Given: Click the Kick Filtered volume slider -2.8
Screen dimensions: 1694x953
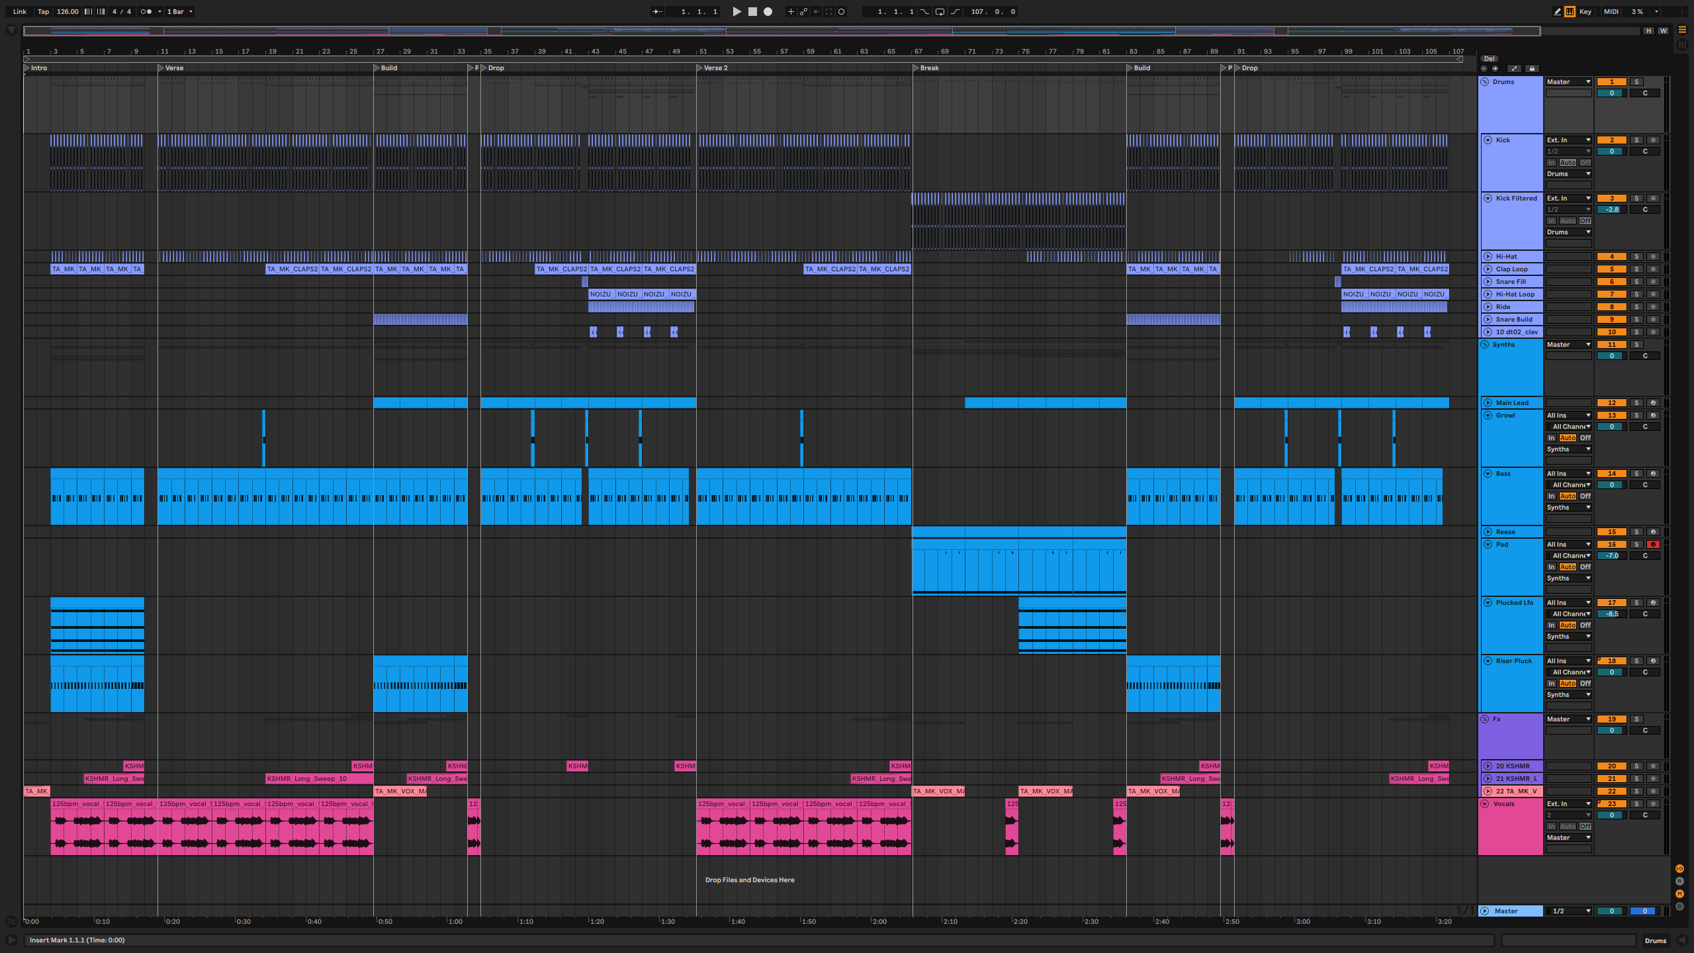Looking at the screenshot, I should click(1611, 210).
